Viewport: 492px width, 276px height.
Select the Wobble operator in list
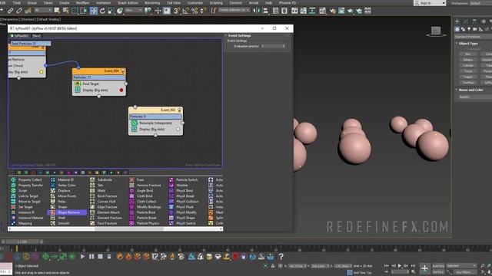tap(182, 186)
